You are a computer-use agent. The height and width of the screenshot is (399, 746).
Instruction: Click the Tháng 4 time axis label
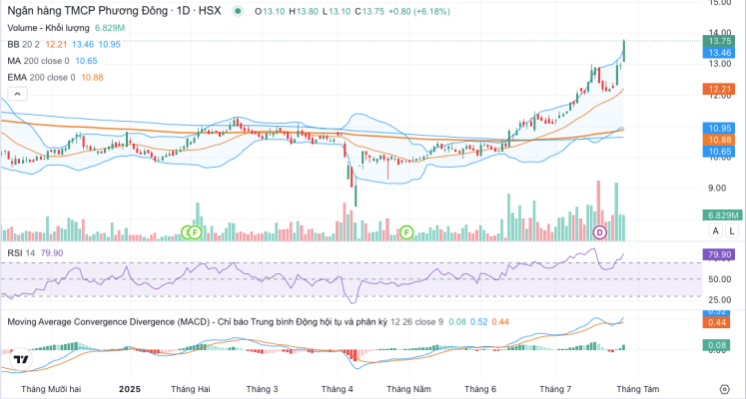point(337,389)
